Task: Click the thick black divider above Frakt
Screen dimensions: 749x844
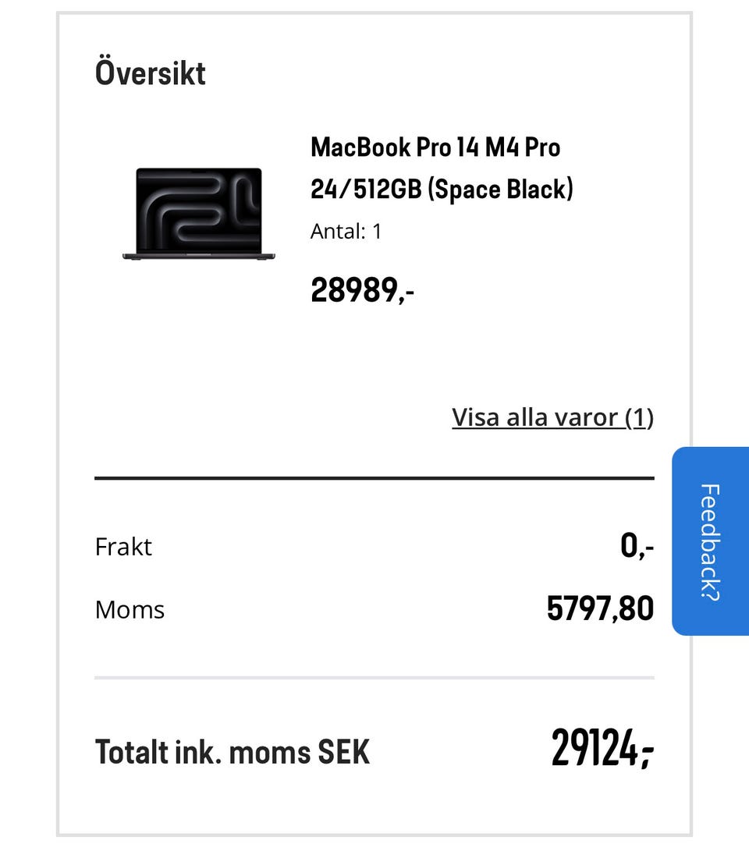Action: tap(374, 477)
